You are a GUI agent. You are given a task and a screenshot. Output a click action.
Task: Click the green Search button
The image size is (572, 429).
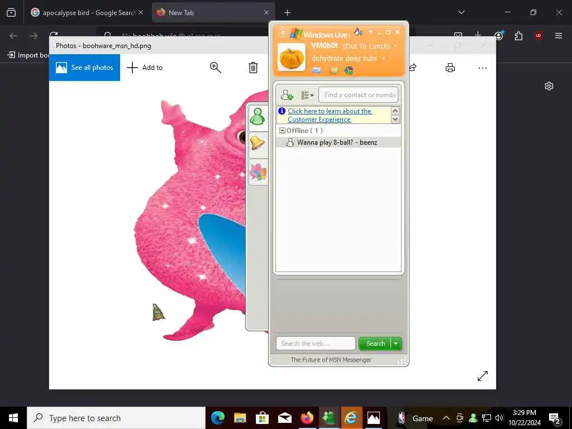pyautogui.click(x=375, y=344)
